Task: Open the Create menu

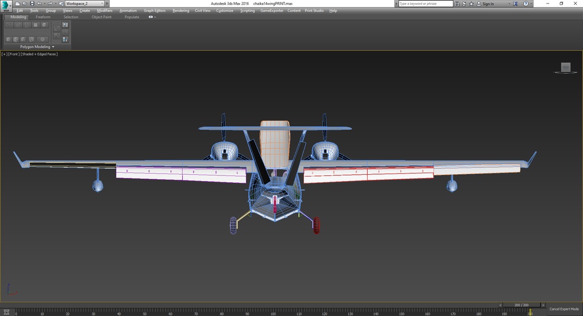Action: coord(85,11)
